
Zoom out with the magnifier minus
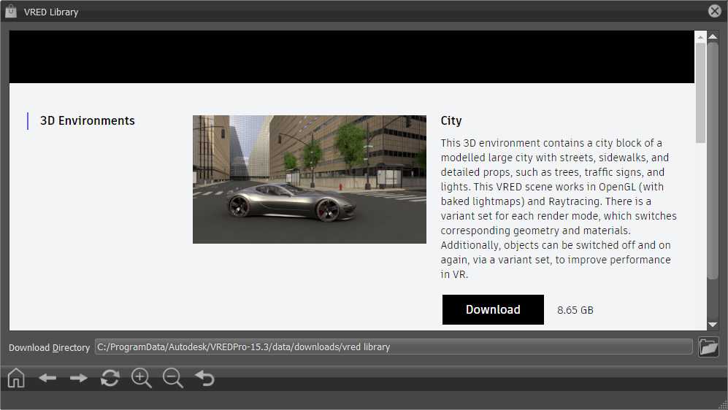pos(173,378)
